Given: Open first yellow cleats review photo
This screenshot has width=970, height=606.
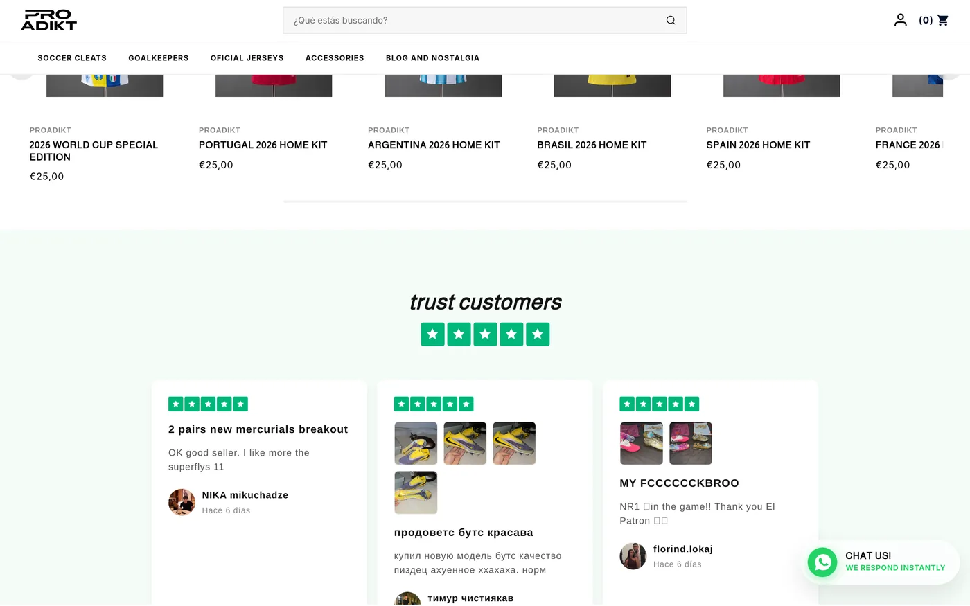Looking at the screenshot, I should tap(416, 443).
